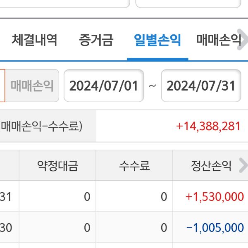
Task: Sort by the 약정대금 column header
Action: click(57, 166)
